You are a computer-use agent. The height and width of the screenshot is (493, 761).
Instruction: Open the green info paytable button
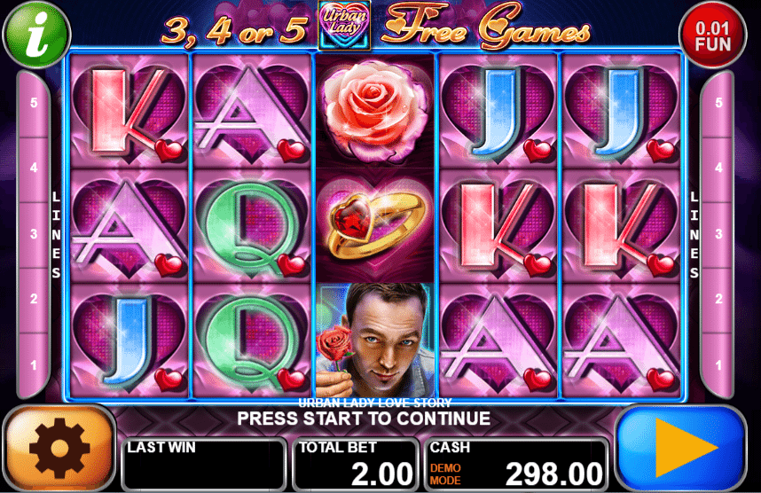pos(36,34)
